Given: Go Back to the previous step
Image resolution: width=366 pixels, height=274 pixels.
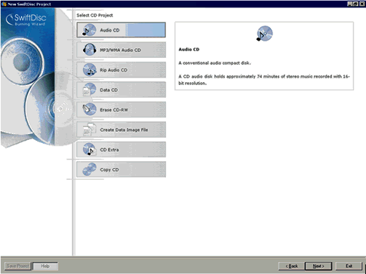Looking at the screenshot, I should [x=291, y=266].
